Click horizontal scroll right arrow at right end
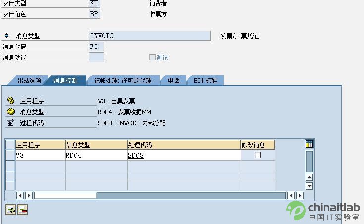 pyautogui.click(x=300, y=195)
